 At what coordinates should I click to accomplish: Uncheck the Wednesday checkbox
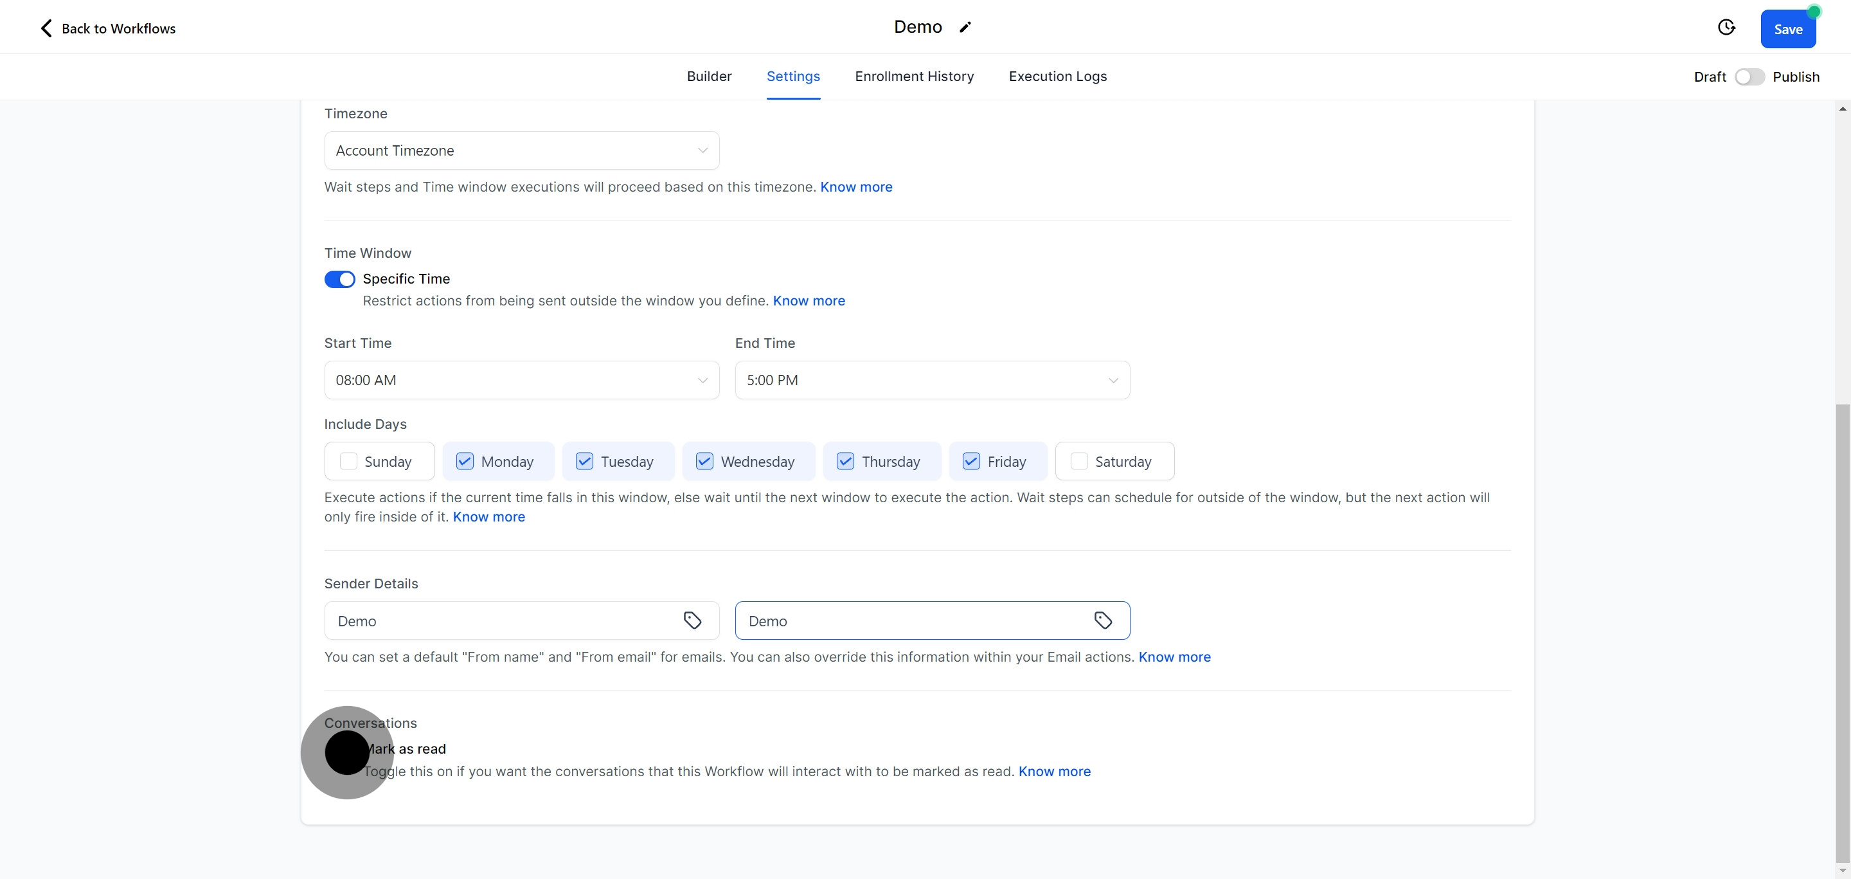click(704, 462)
